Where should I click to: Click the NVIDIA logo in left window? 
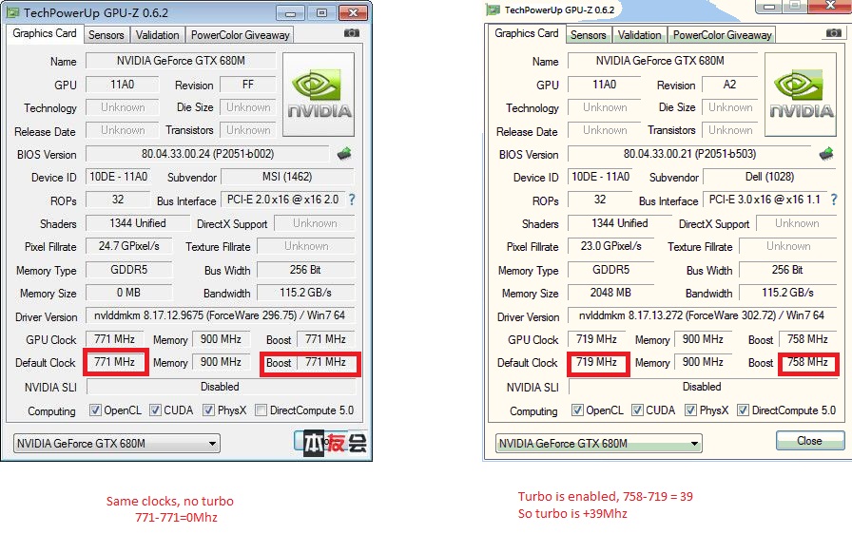[x=319, y=94]
